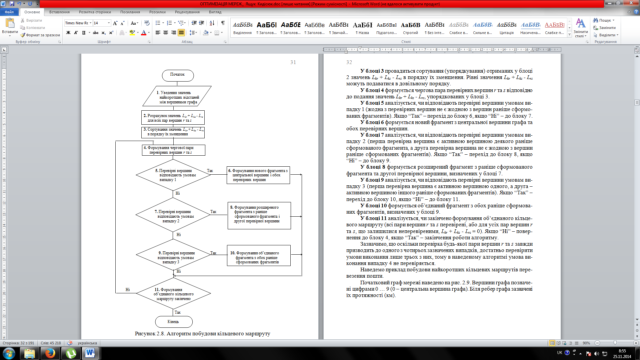Switch to the Вигляд tab
Image resolution: width=640 pixels, height=360 pixels.
click(x=215, y=12)
